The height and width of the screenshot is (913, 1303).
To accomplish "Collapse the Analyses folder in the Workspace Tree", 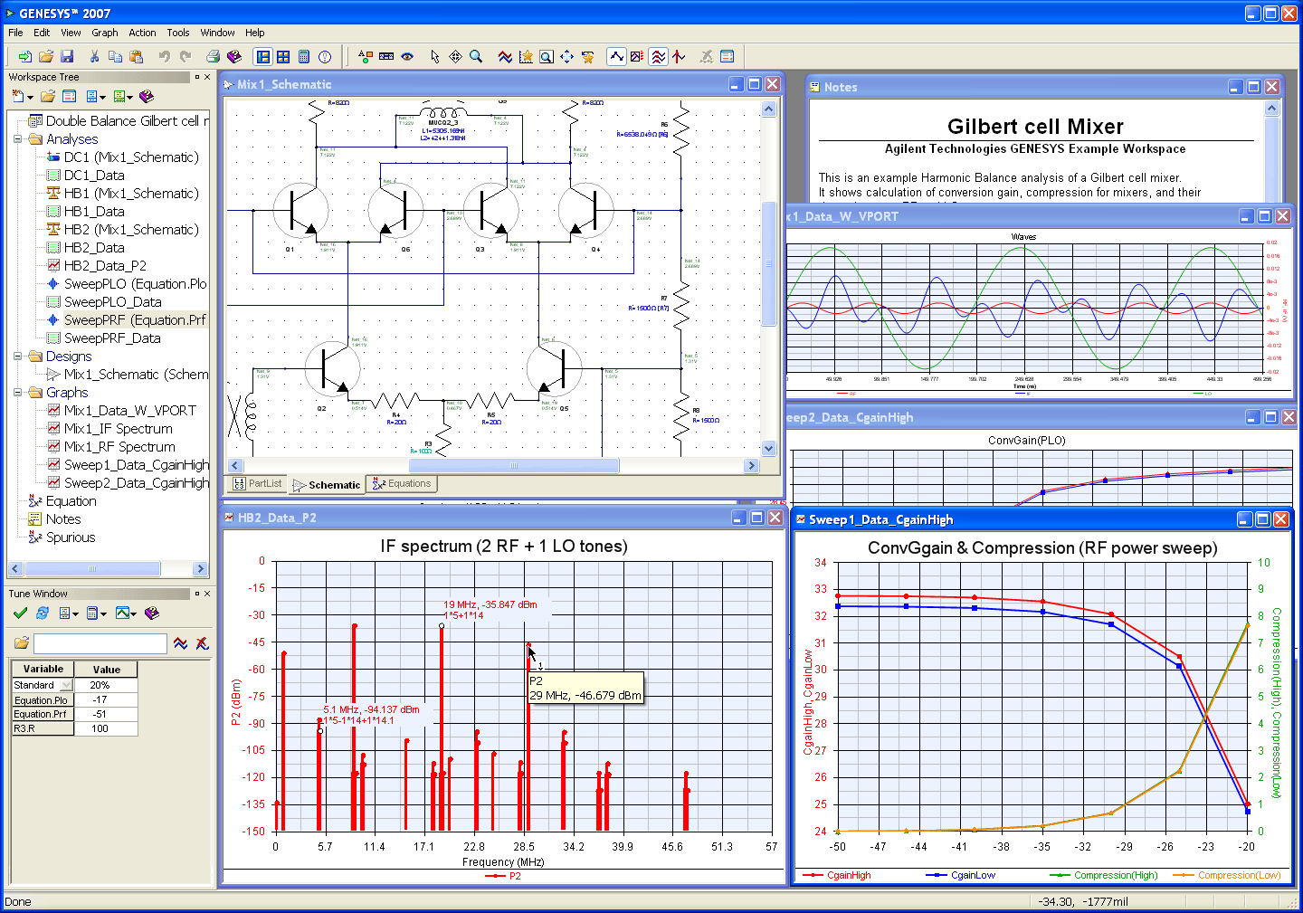I will 17,139.
